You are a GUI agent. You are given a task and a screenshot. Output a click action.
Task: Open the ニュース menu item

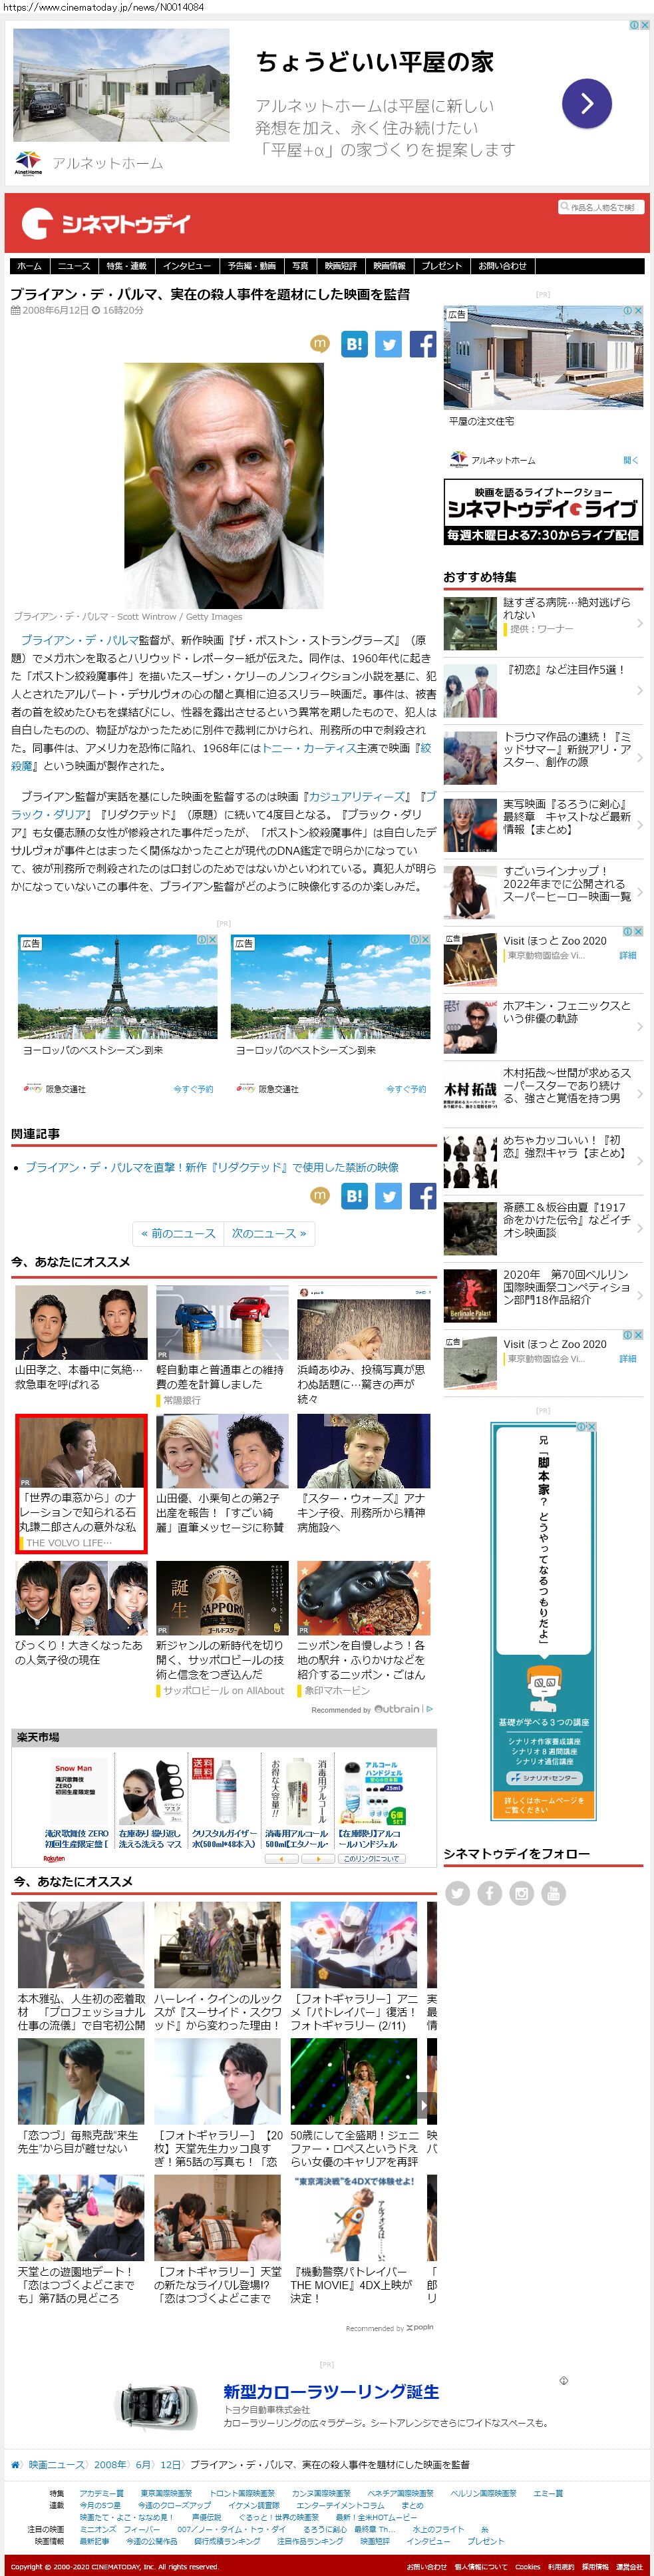[x=73, y=266]
